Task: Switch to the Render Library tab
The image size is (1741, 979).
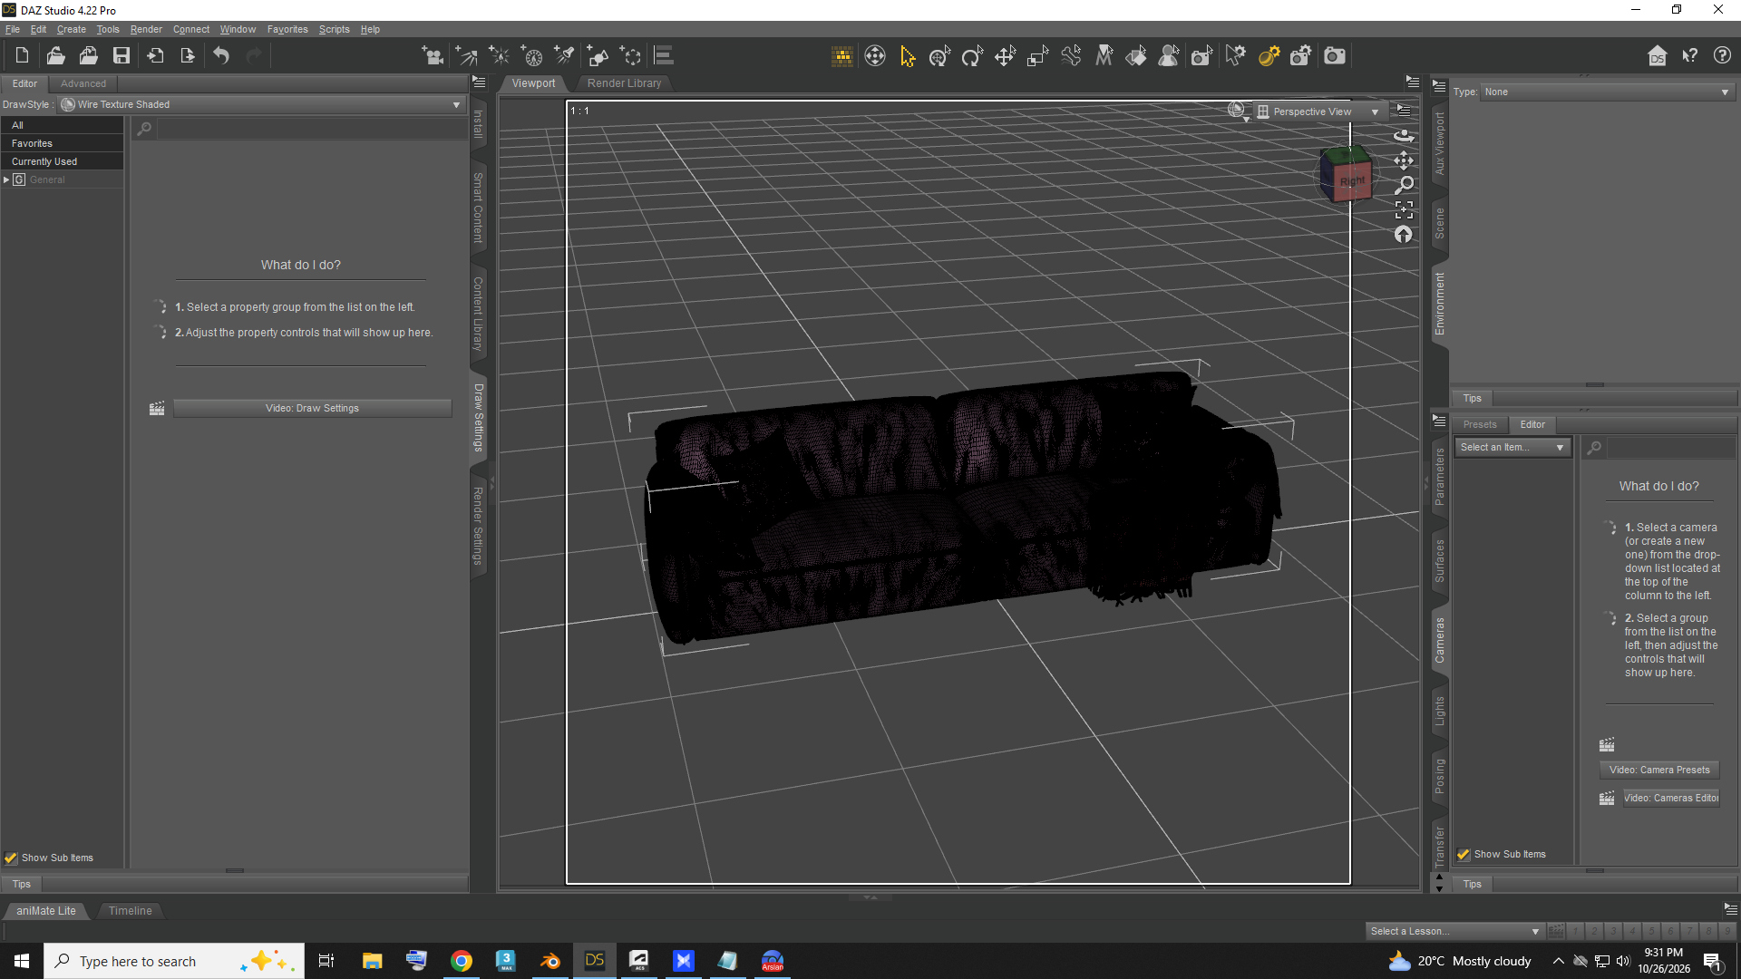Action: (x=624, y=83)
